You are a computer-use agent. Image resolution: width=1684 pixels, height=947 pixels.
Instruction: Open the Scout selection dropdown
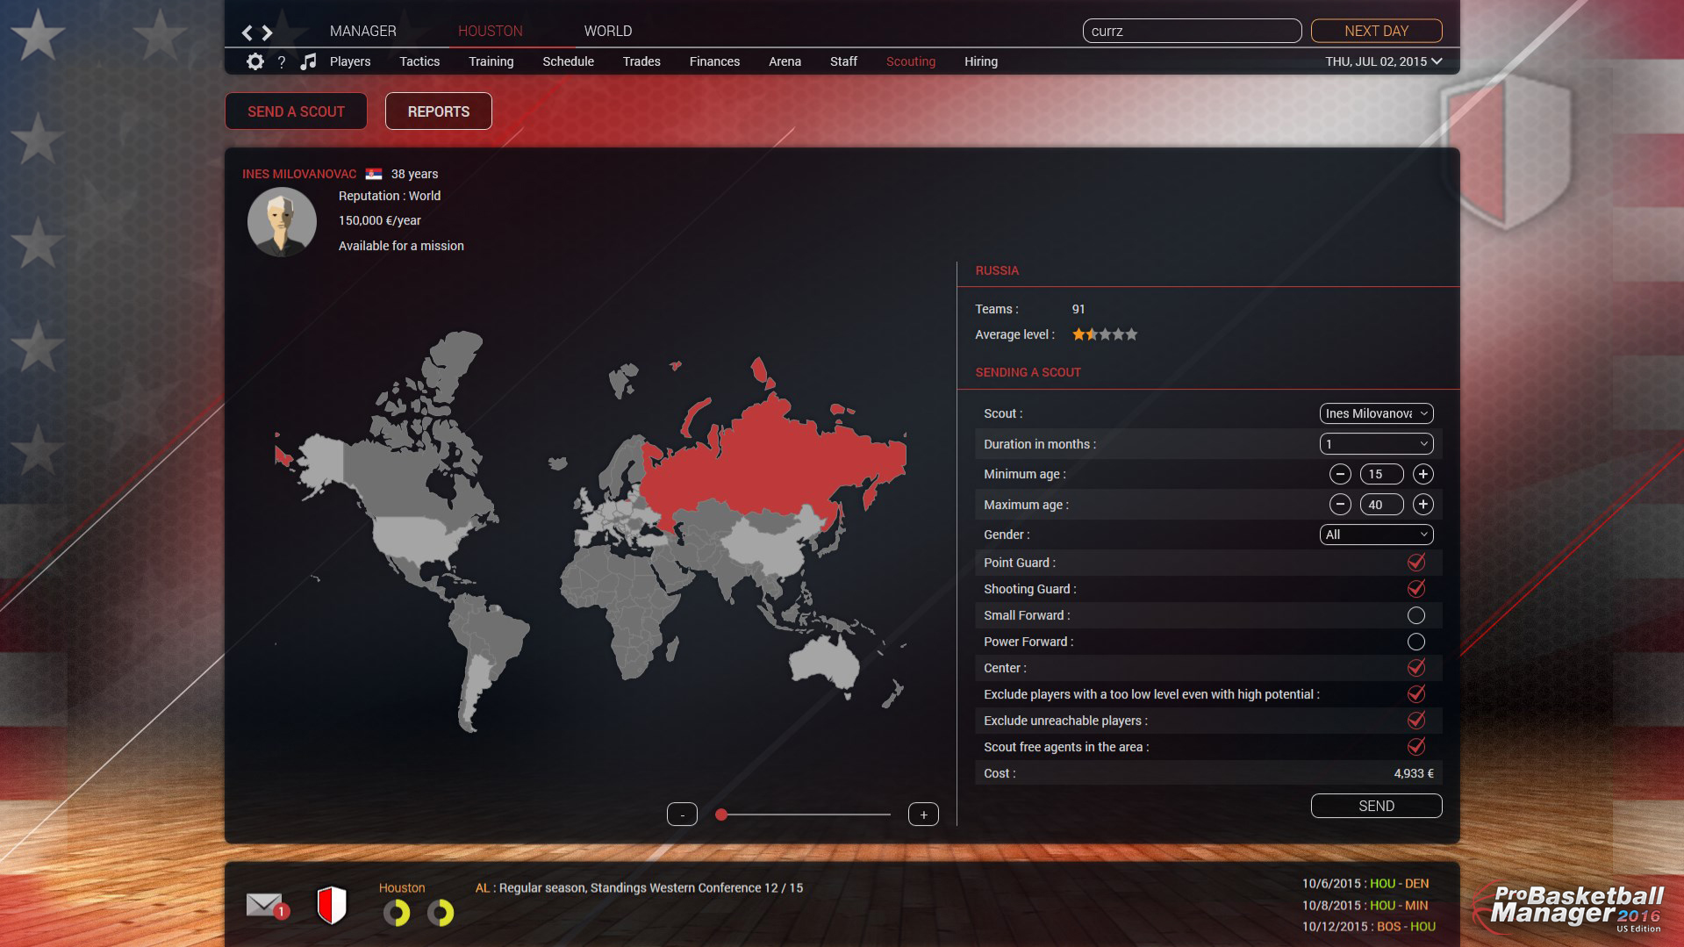(x=1376, y=413)
